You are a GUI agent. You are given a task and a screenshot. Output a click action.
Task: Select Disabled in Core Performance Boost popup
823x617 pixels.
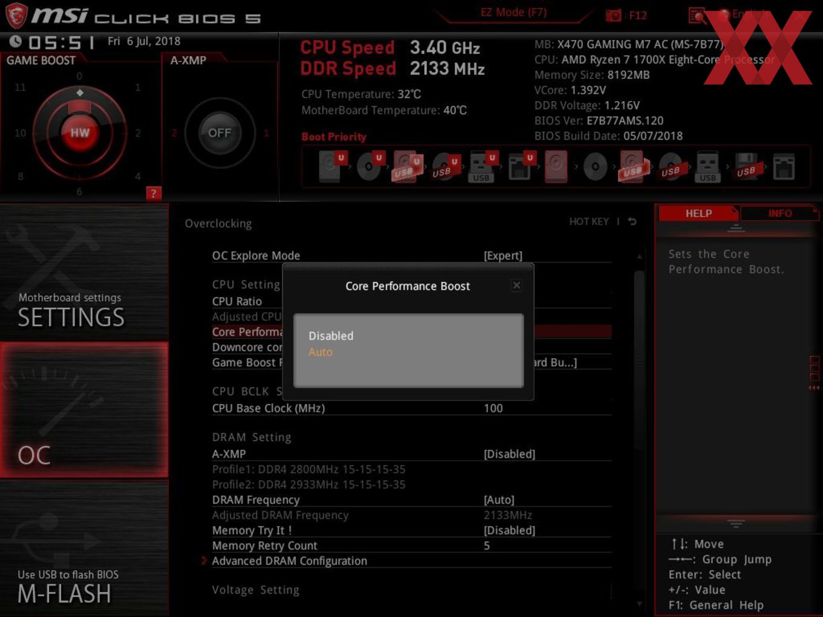click(331, 336)
